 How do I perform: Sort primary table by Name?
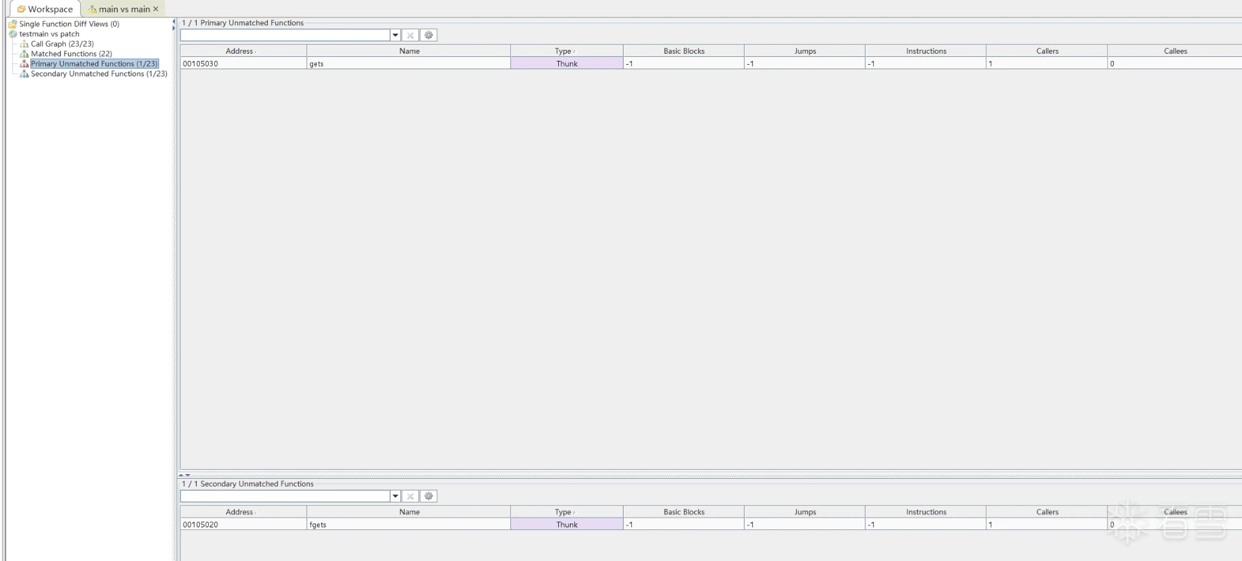point(409,51)
